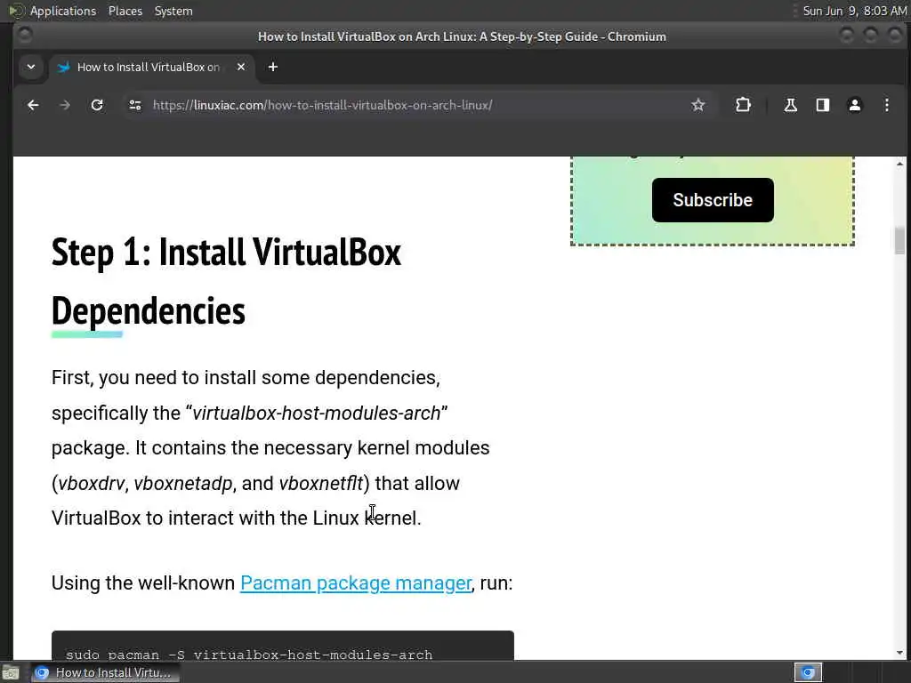Viewport: 911px width, 683px height.
Task: Click the Step 1 Install VirtualBox Dependencies heading
Action: click(x=226, y=281)
